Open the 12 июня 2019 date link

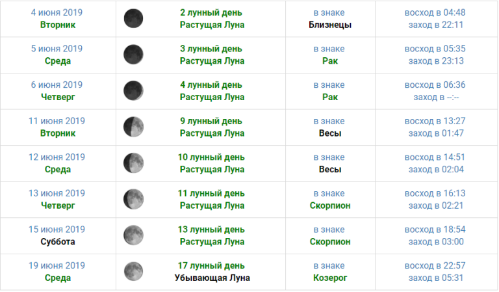click(x=58, y=157)
